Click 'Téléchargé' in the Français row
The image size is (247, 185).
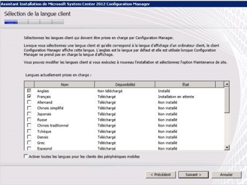tap(107, 97)
